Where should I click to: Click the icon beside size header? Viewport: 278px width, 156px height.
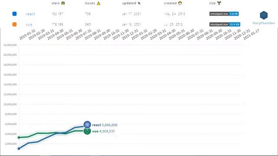(x=219, y=3)
